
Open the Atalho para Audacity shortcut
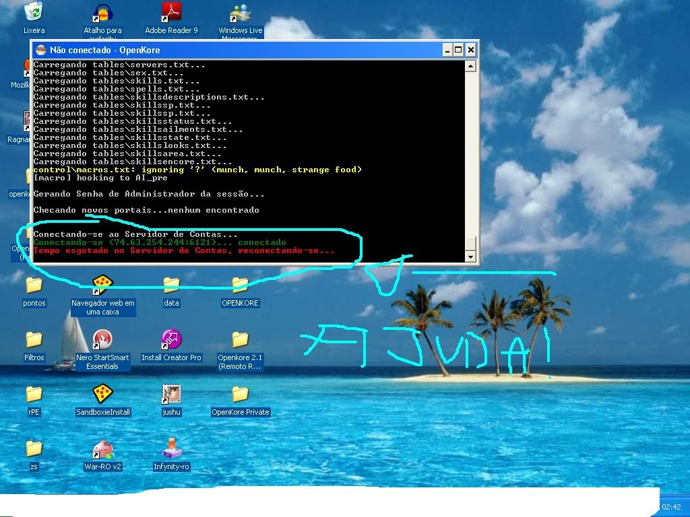pos(102,12)
